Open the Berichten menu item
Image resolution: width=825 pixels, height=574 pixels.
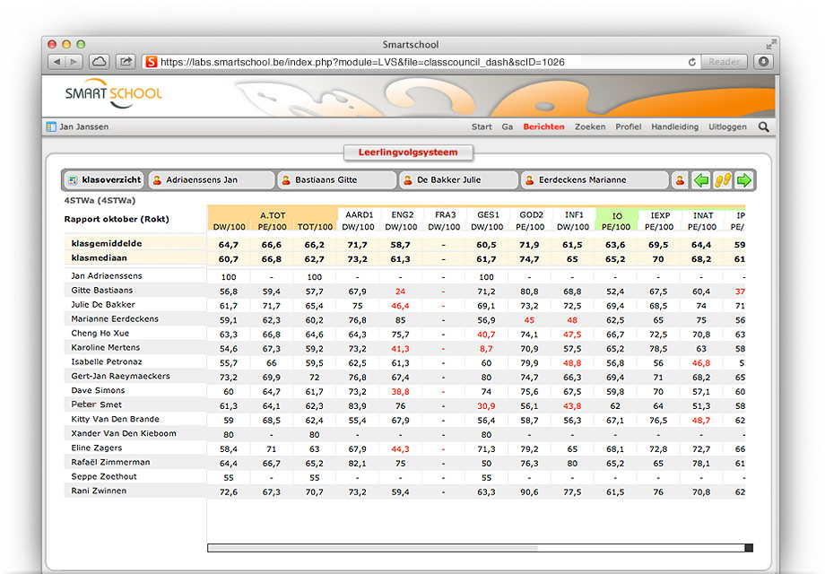click(543, 126)
